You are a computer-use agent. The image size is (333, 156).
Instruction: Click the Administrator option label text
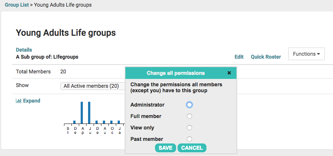(x=147, y=105)
